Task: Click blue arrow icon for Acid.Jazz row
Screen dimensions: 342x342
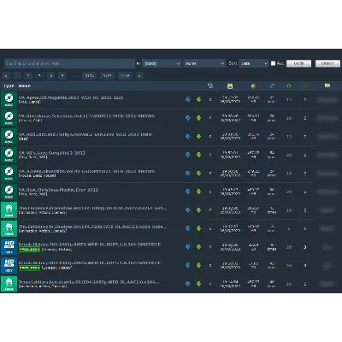Action: [188, 136]
